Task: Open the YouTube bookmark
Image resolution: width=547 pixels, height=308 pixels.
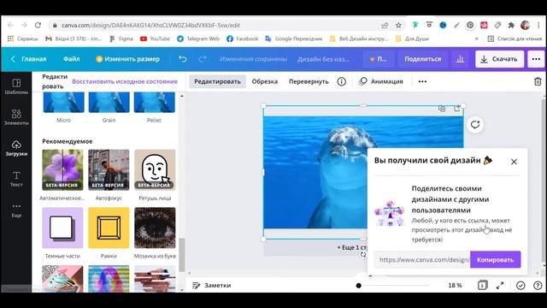Action: 155,38
